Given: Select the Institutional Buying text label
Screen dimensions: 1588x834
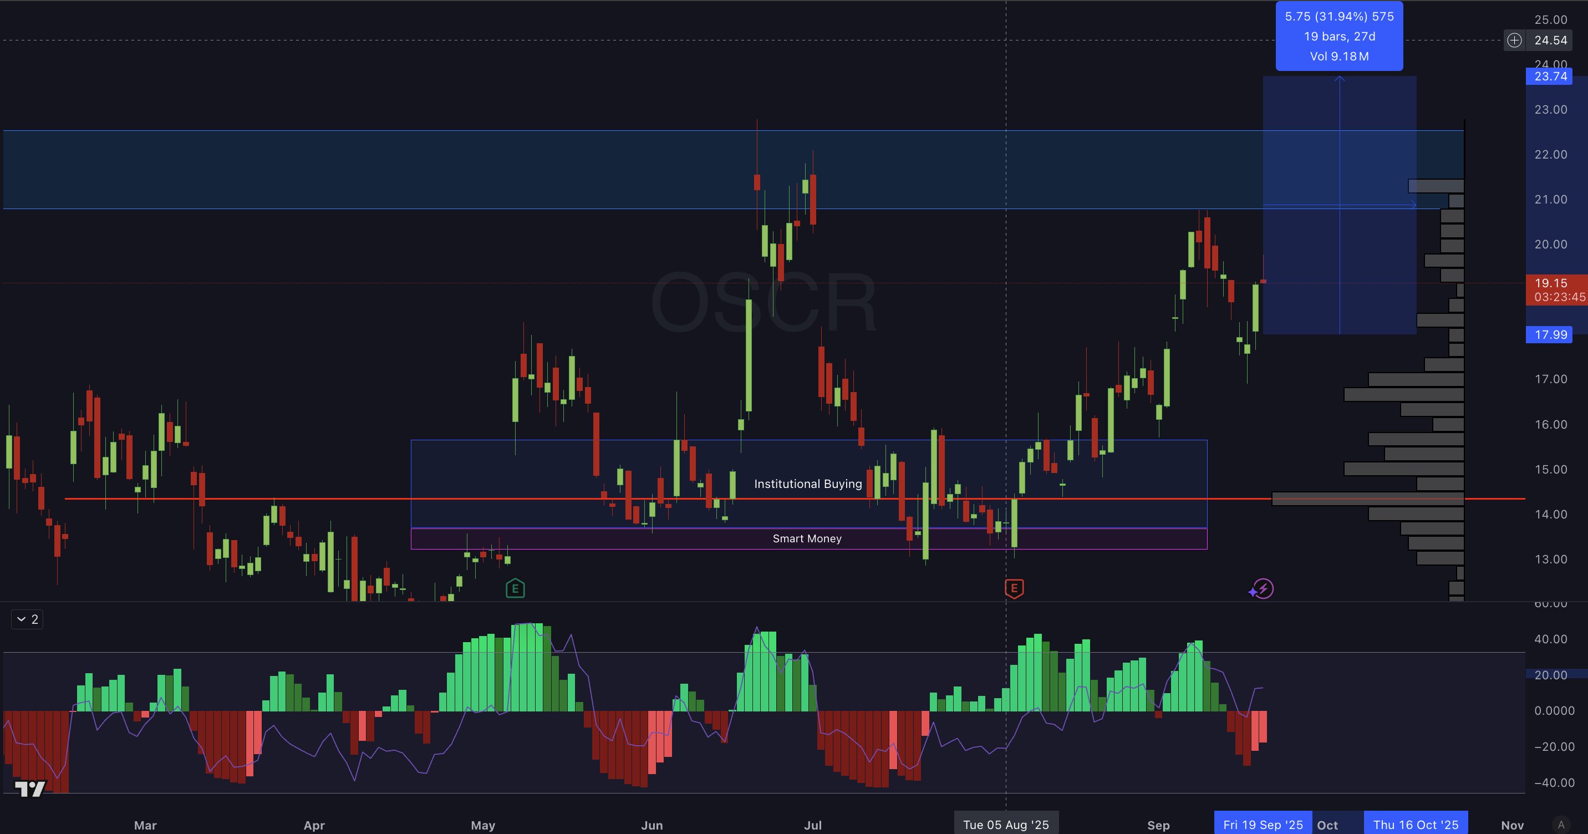Looking at the screenshot, I should [807, 484].
